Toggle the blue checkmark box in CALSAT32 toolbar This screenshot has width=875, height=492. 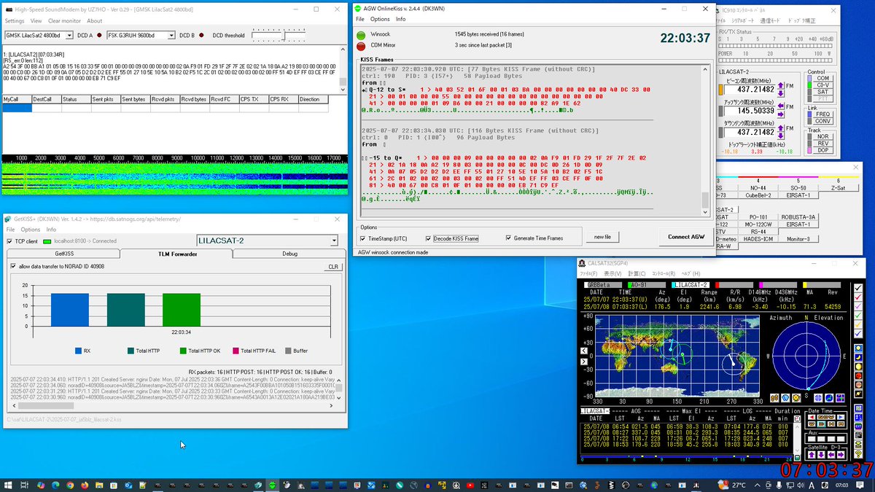[858, 333]
